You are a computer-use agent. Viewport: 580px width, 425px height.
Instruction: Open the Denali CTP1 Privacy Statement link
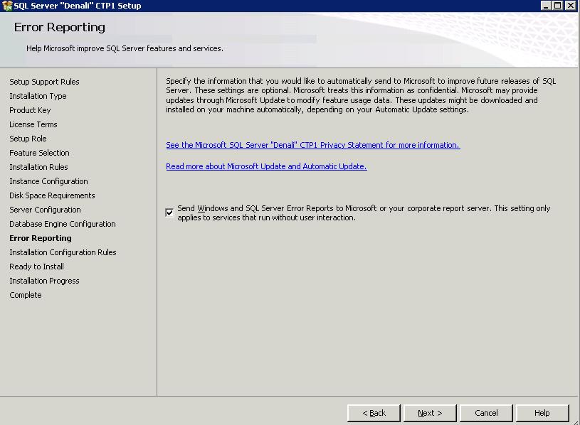[x=312, y=145]
